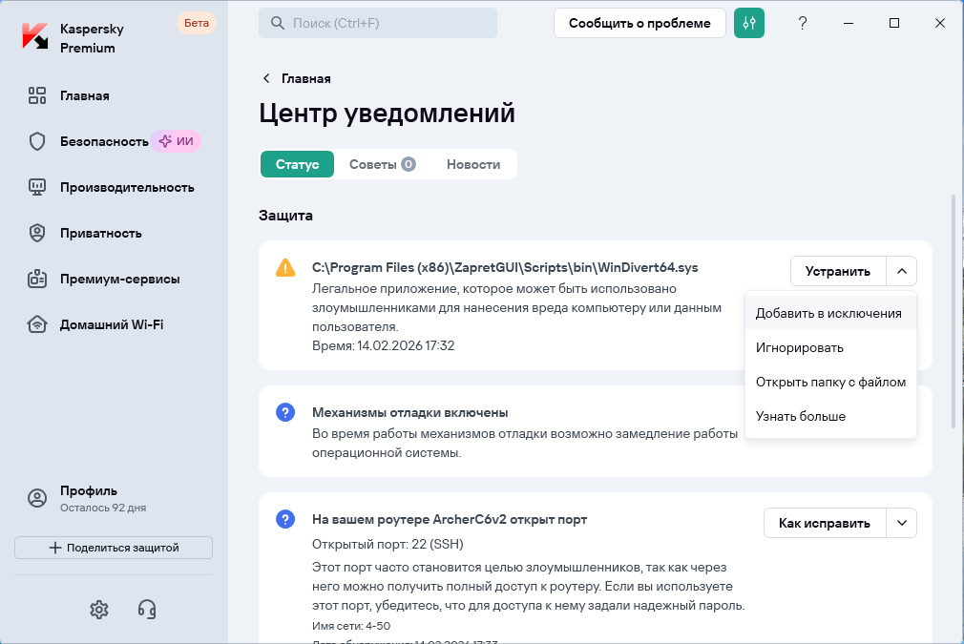Viewport: 964px width, 644px height.
Task: Open Производительность via monitor icon
Action: click(x=38, y=187)
